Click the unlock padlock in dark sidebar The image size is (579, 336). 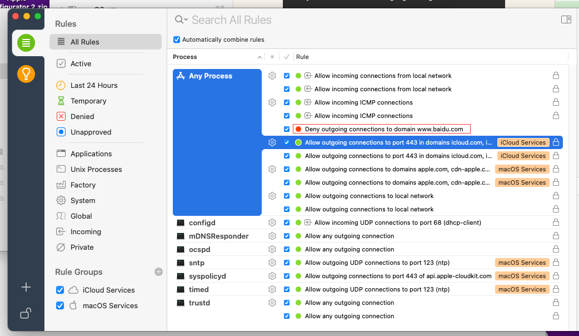(x=26, y=313)
